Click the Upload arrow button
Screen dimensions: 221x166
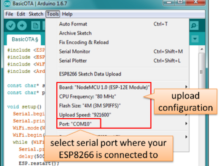[22, 26]
